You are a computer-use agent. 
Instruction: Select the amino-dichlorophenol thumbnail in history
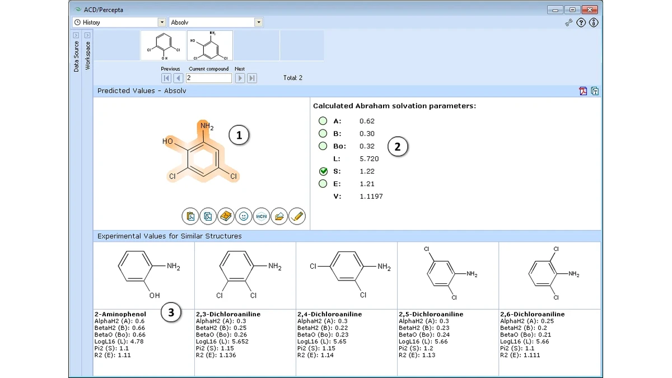click(x=210, y=45)
